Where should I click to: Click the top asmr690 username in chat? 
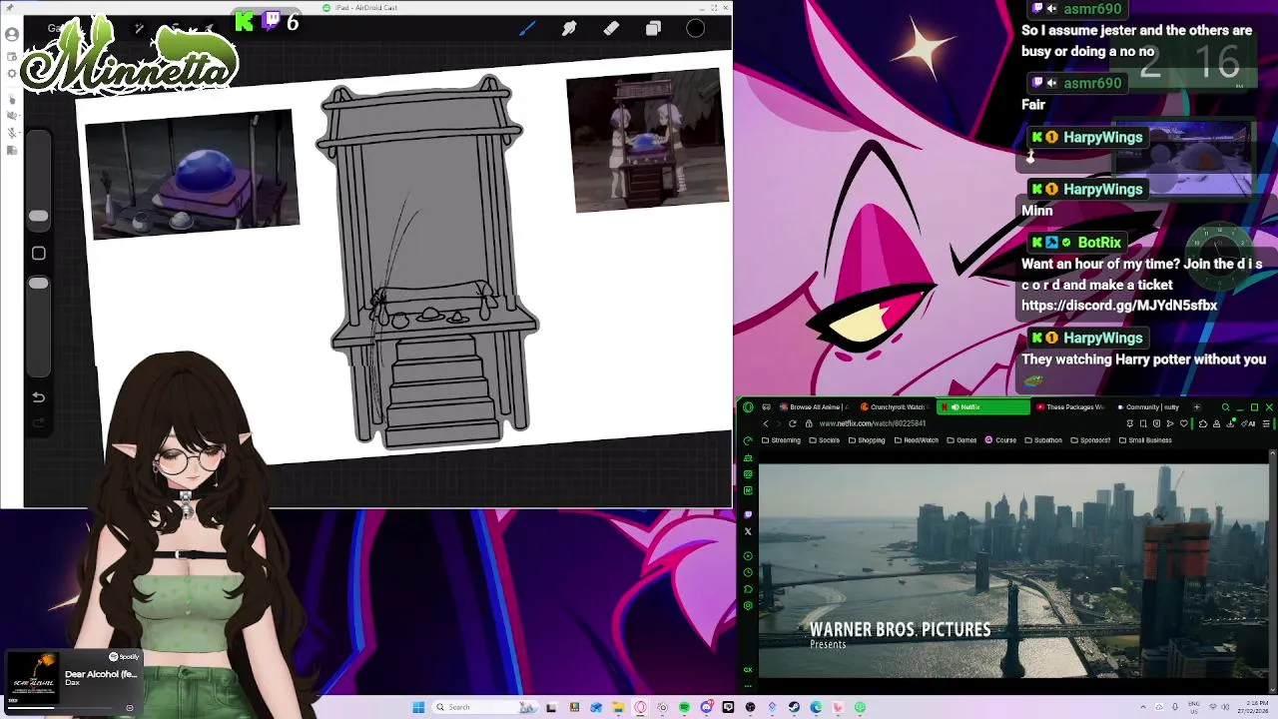tap(1092, 9)
